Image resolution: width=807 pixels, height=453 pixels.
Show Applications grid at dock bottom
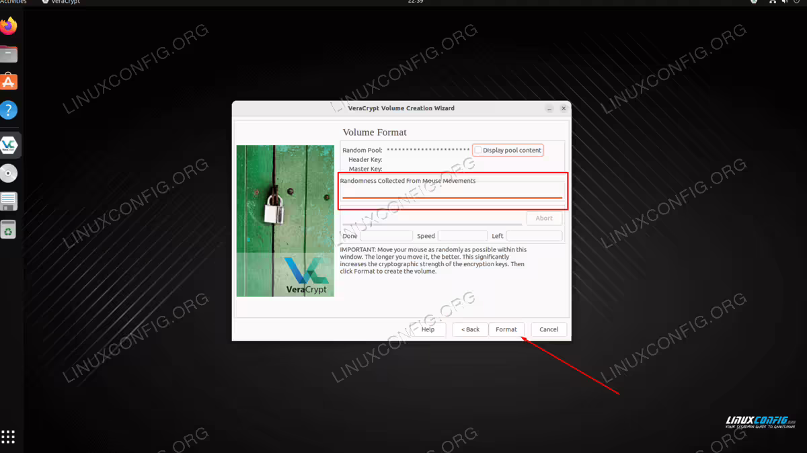[9, 437]
